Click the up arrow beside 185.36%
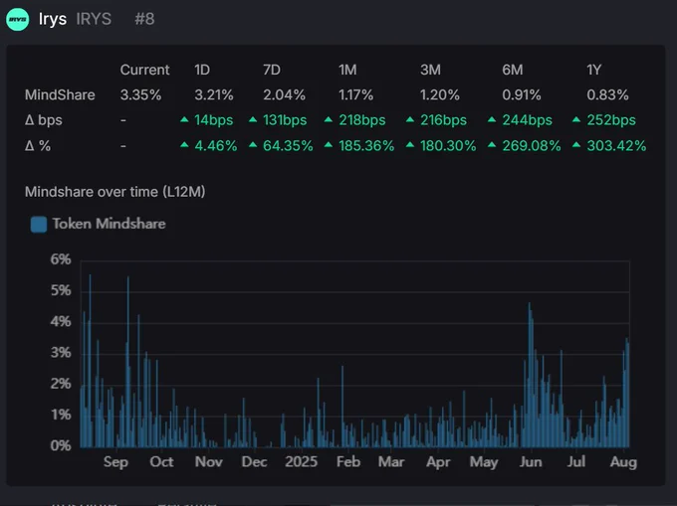This screenshot has width=677, height=506. (x=329, y=145)
